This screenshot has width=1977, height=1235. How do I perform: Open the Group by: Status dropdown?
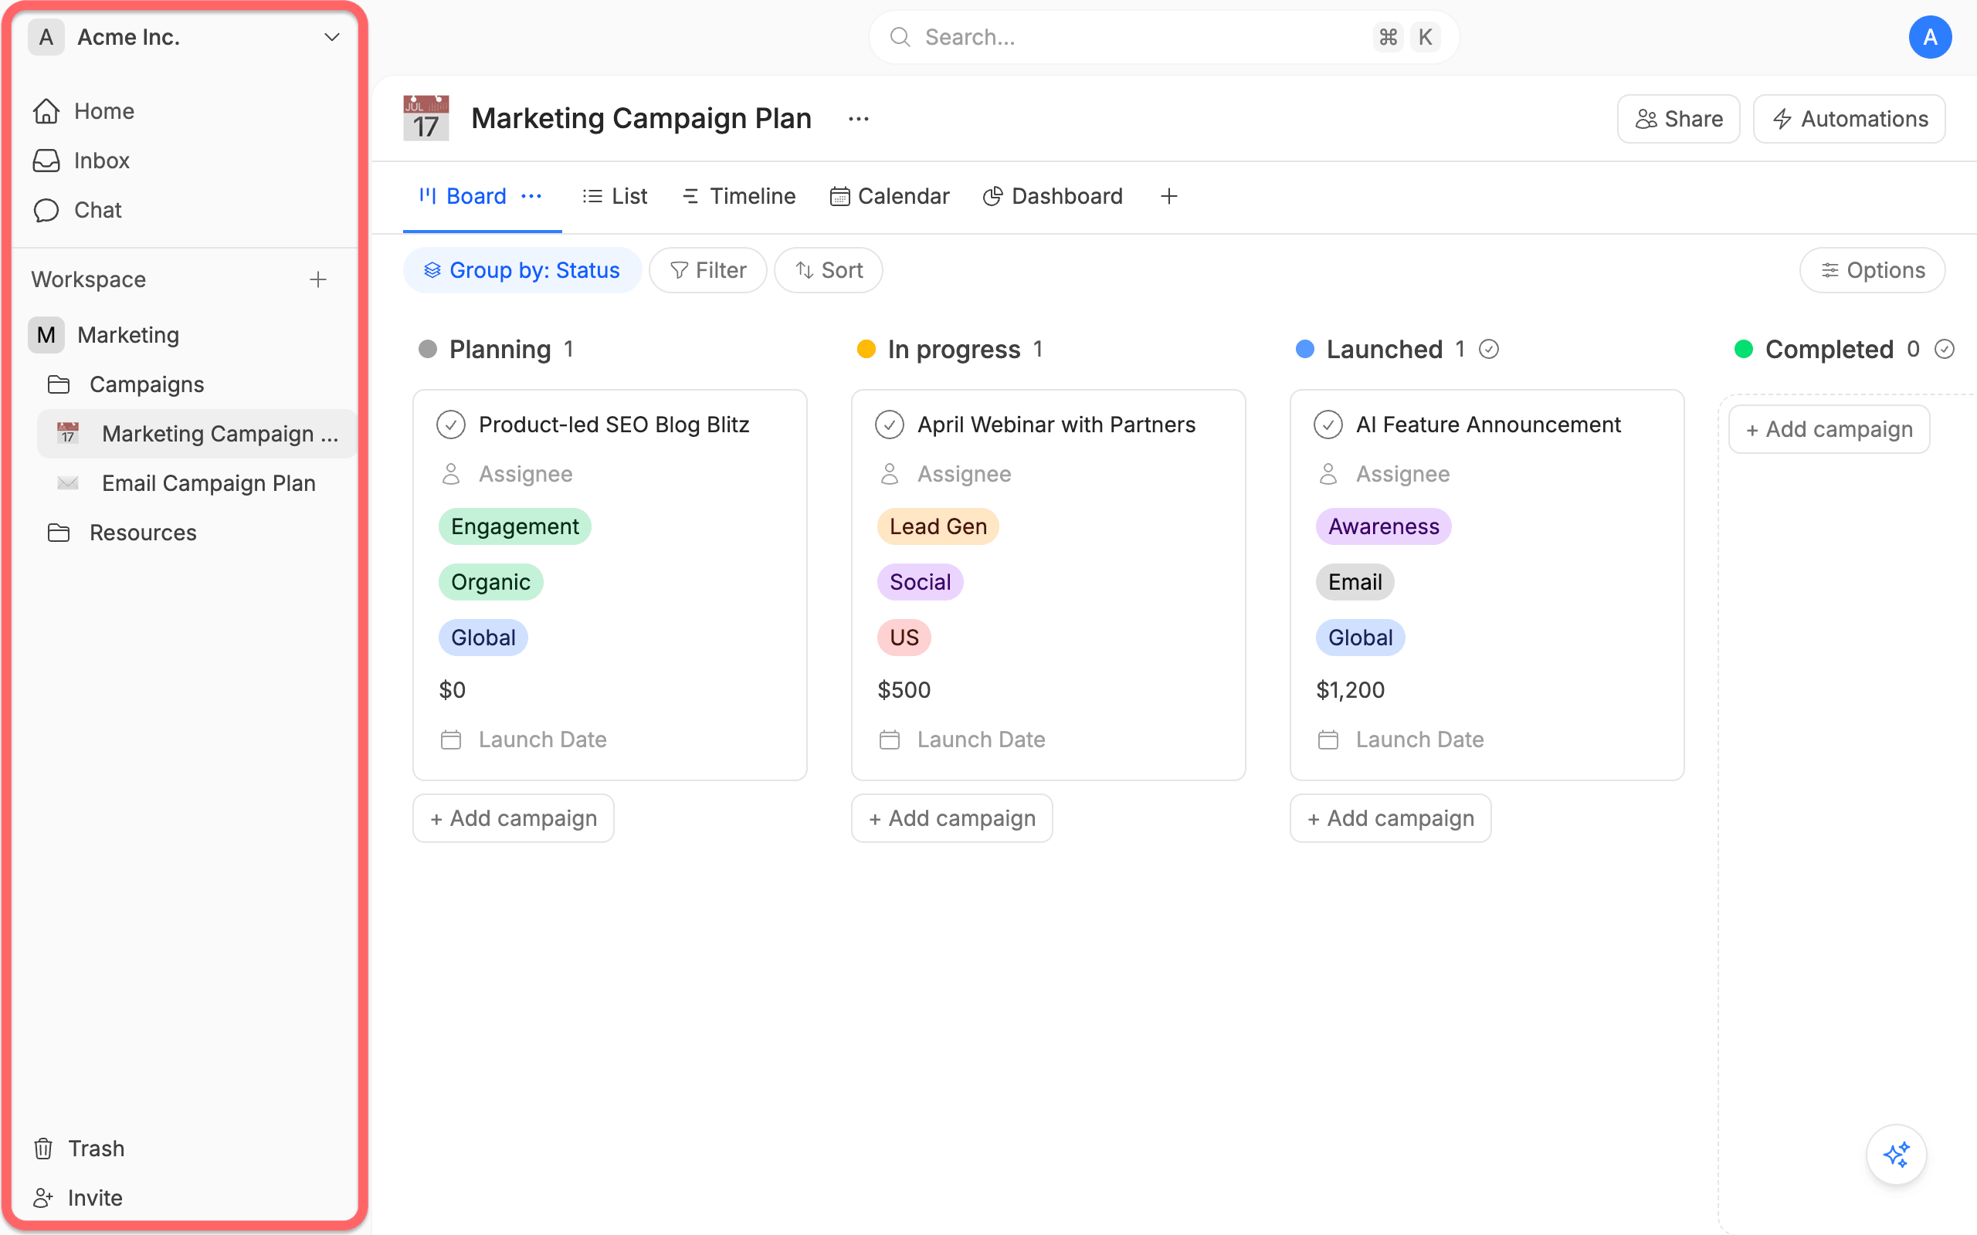point(522,269)
